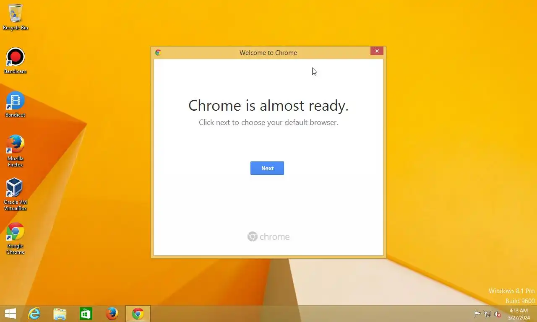
Task: Launch Internet Explorer from the taskbar
Action: (x=34, y=314)
